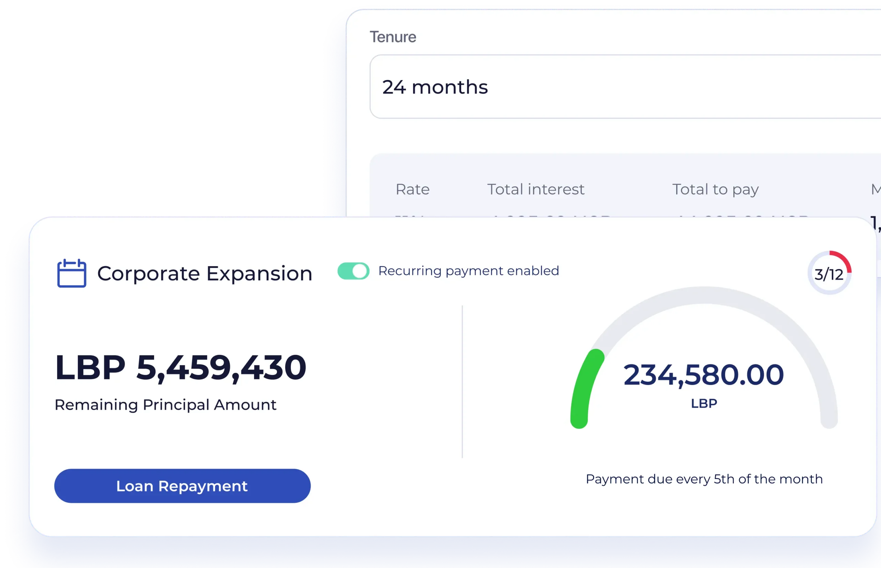Click the vertical divider in loan card
This screenshot has width=881, height=568.
tap(462, 382)
